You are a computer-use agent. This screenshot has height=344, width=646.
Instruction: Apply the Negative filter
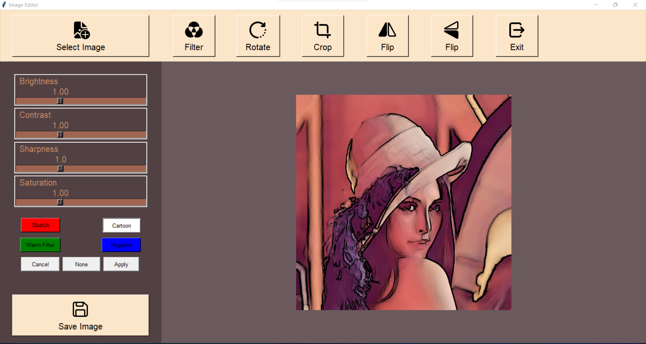point(121,245)
